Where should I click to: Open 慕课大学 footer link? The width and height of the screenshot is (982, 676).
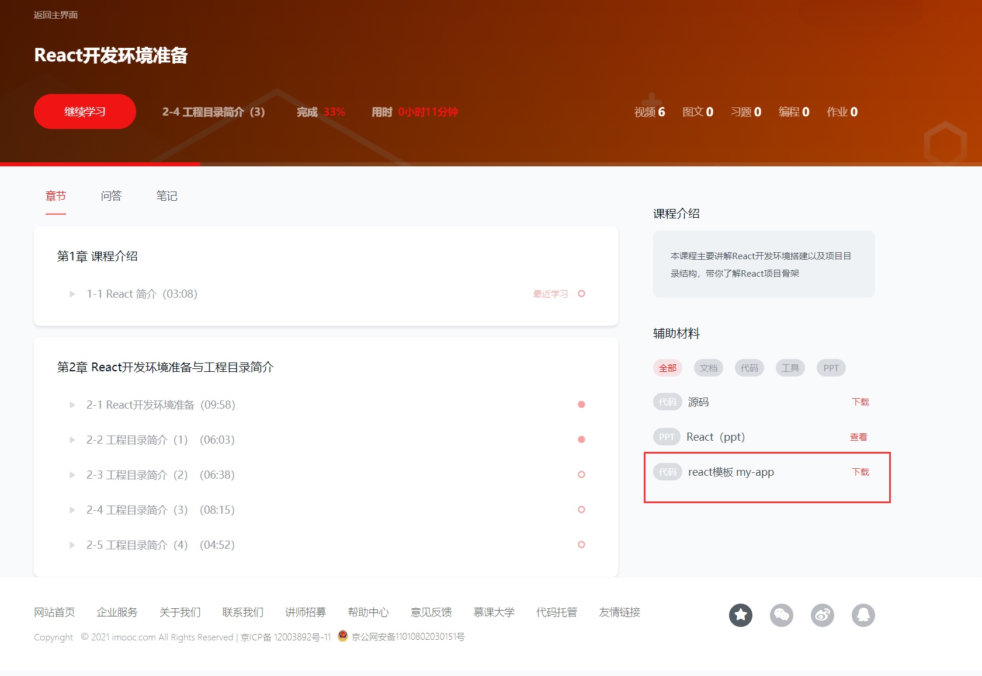tap(494, 612)
